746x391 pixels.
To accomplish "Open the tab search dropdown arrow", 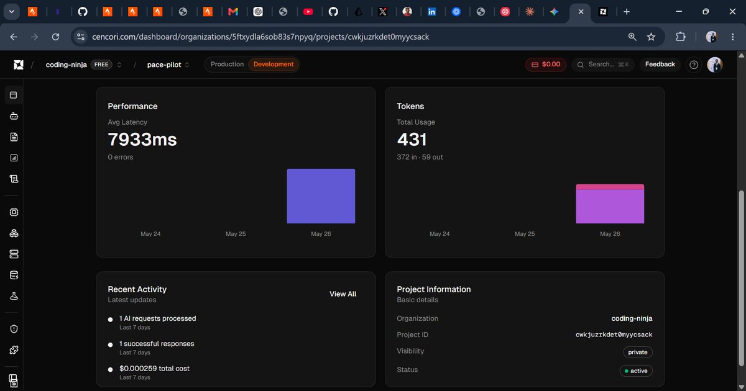I will (x=12, y=11).
